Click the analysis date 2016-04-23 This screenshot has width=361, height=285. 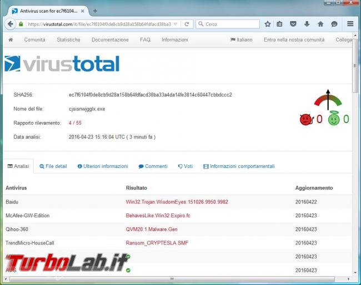pyautogui.click(x=112, y=137)
